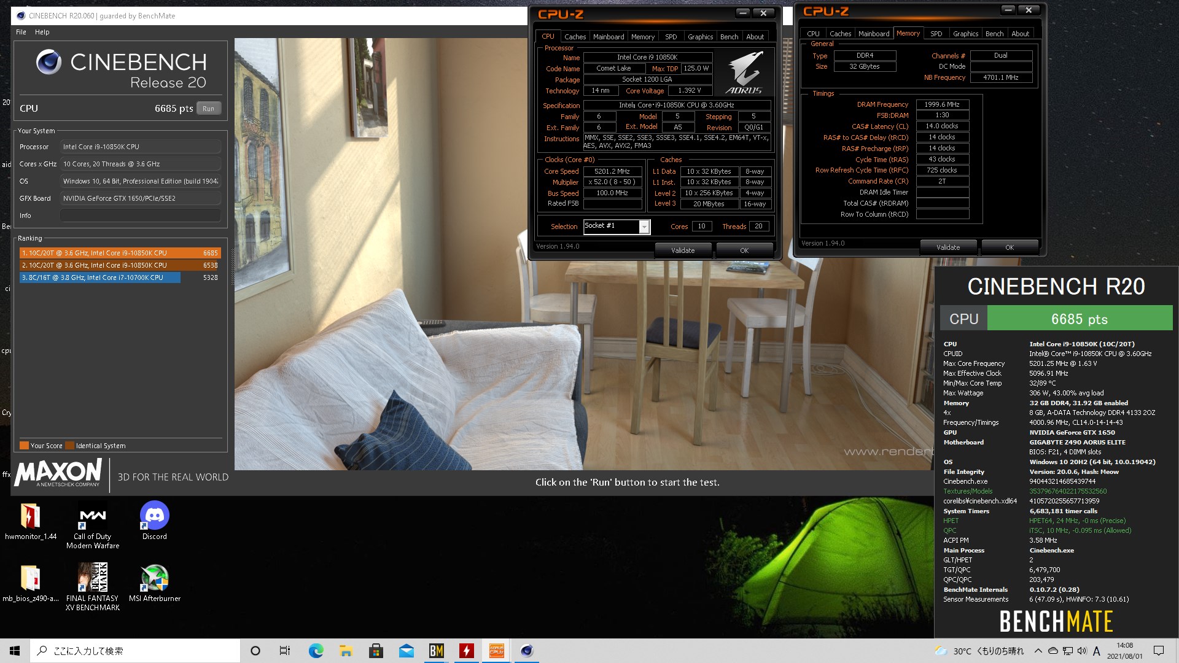Open the Help menu in Cinebench

42,32
